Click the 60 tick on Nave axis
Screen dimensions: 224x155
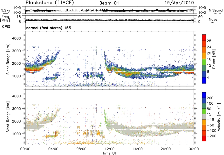pos(200,17)
